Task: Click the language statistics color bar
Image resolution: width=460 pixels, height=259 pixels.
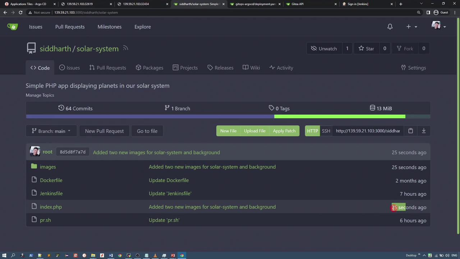Action: point(228,117)
